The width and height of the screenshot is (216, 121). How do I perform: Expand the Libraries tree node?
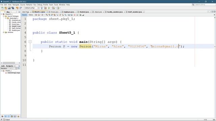4,32
